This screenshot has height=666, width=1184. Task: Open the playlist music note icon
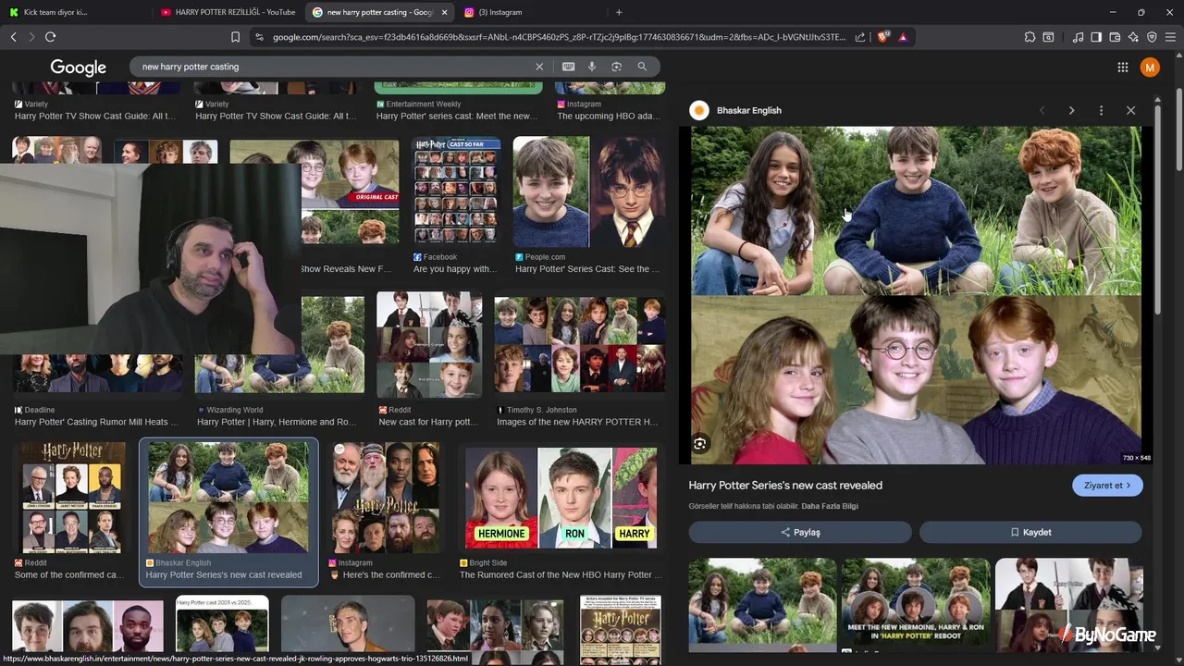[x=1078, y=37]
